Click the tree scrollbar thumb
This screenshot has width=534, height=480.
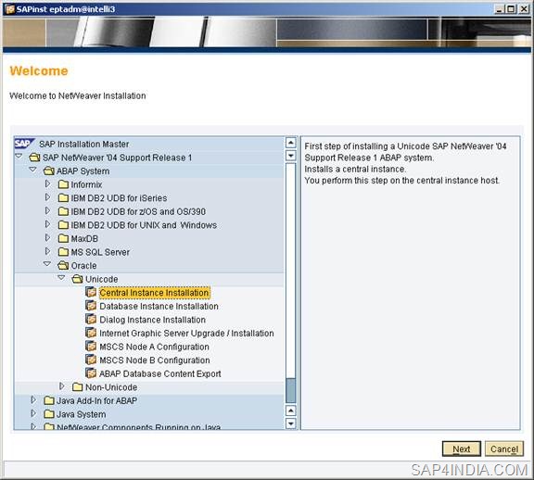point(290,390)
